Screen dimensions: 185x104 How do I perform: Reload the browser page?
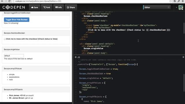tap(10, 1)
